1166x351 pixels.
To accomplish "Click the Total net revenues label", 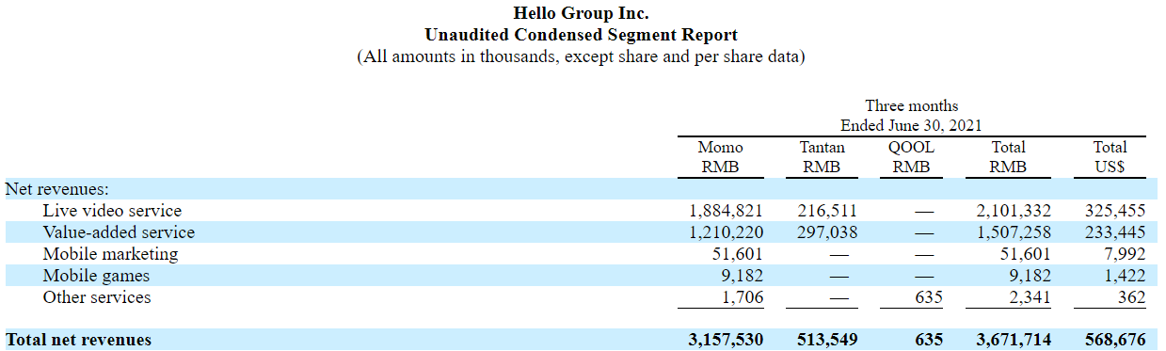I will (x=78, y=339).
